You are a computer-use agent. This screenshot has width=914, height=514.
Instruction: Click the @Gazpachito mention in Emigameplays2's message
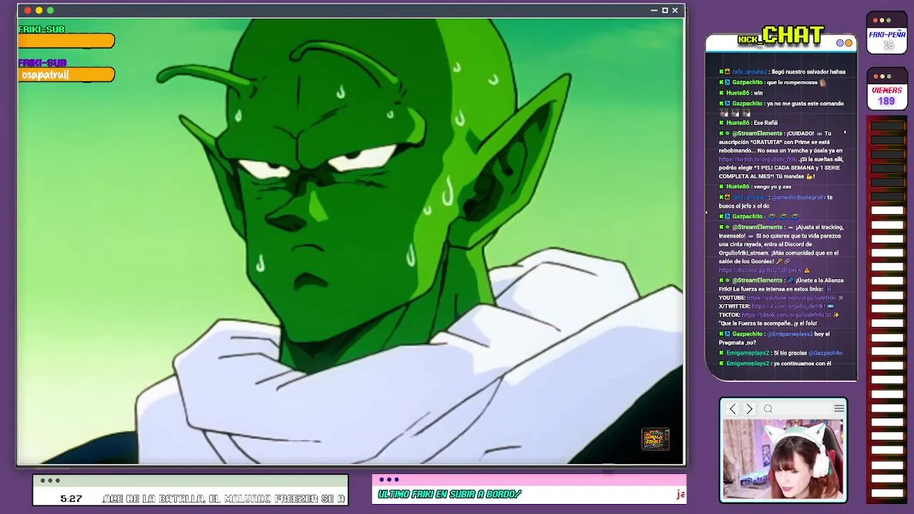[825, 353]
